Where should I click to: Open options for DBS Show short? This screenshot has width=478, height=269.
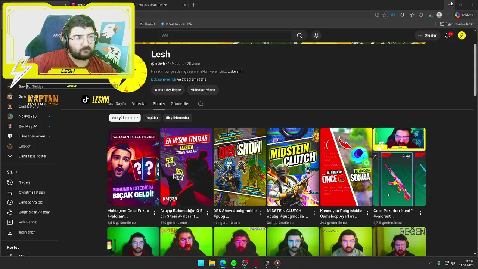(x=261, y=213)
